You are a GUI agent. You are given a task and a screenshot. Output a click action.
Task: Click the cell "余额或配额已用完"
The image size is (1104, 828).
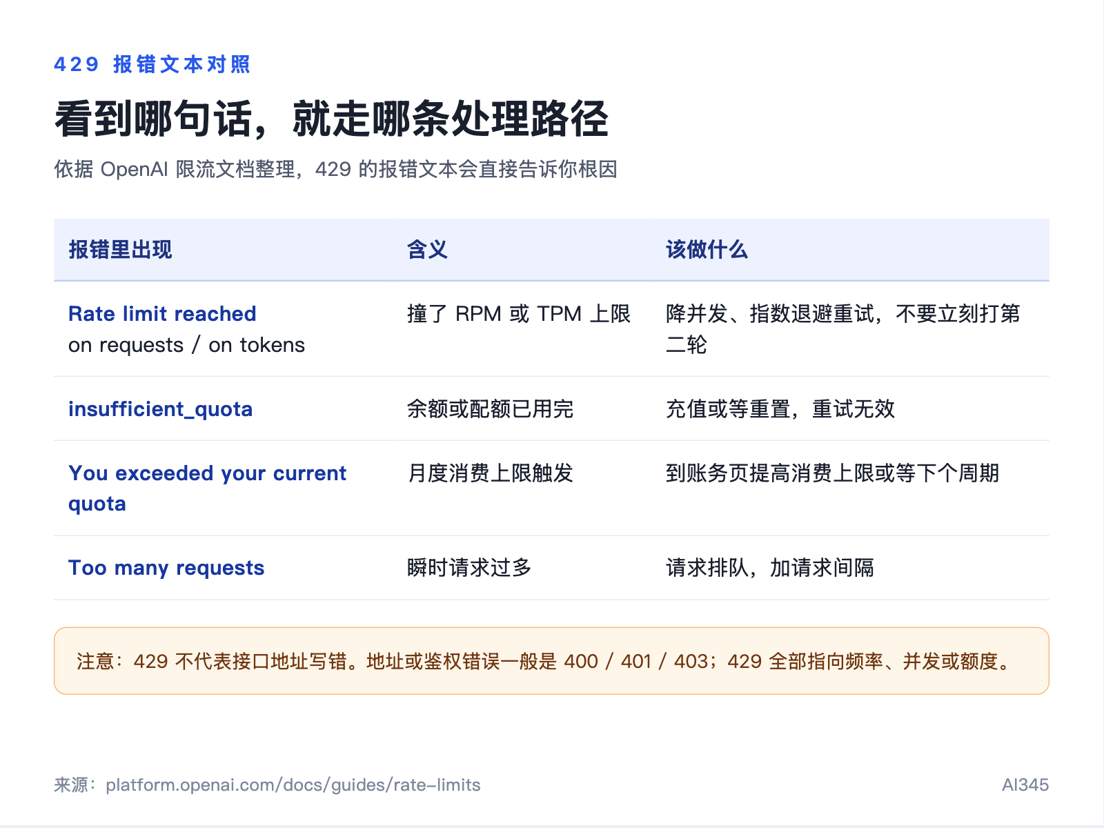[x=490, y=409]
